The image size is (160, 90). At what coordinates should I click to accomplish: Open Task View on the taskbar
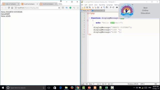pyautogui.click(x=49, y=88)
